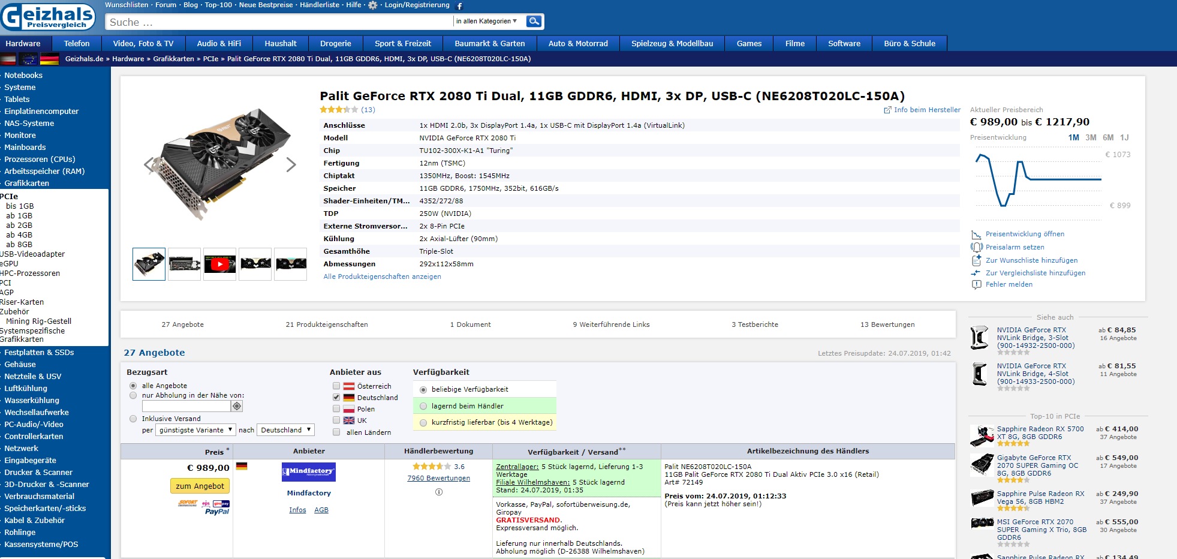Open Mindfactory 'AGB' link
This screenshot has height=559, width=1177.
click(x=321, y=510)
